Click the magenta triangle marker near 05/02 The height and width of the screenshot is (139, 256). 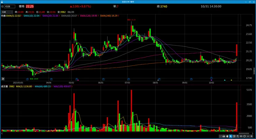click(78, 80)
